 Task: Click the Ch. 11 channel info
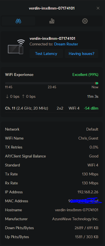[x=26, y=108]
